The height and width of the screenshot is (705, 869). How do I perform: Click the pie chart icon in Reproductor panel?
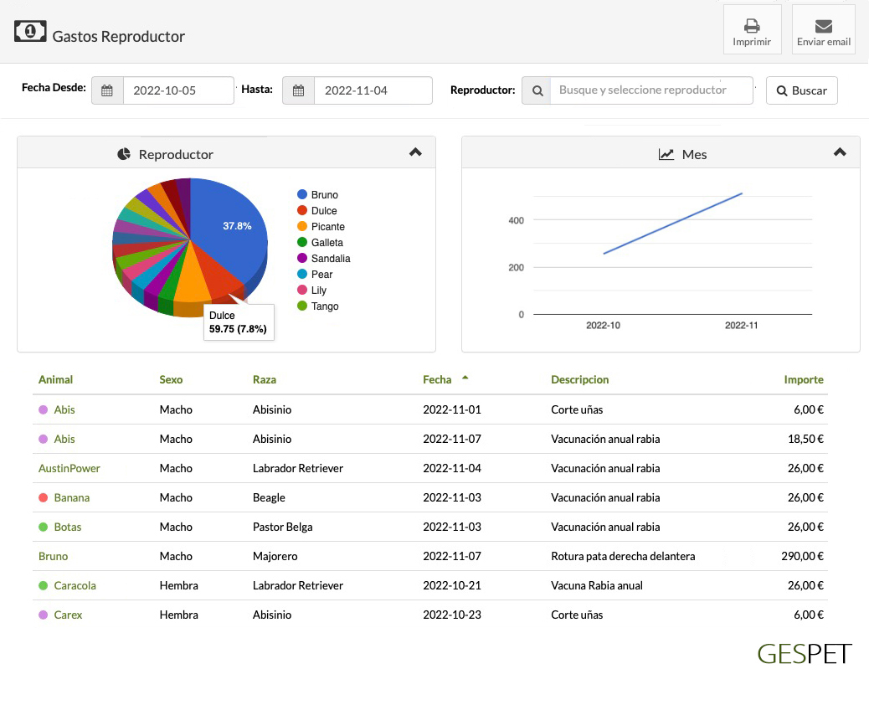point(124,154)
